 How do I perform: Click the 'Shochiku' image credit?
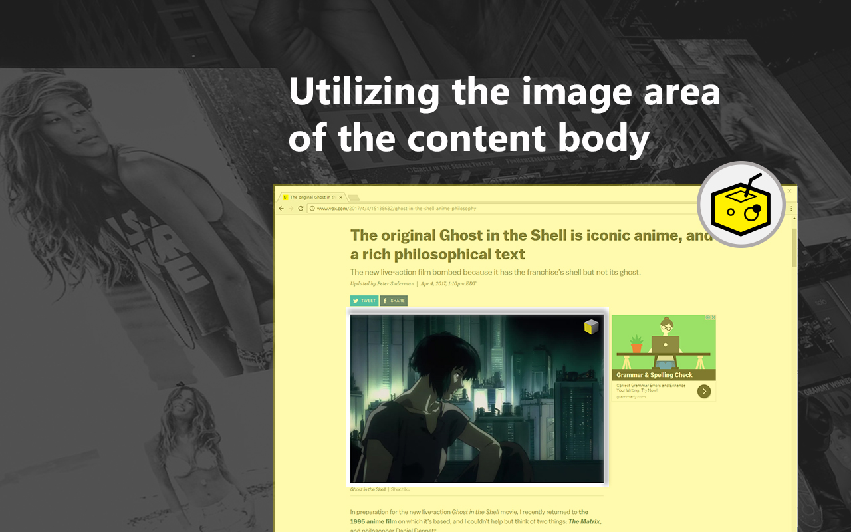coord(400,489)
